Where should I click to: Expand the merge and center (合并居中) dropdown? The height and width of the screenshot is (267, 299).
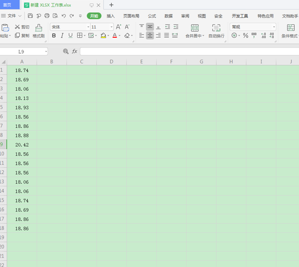click(203, 36)
